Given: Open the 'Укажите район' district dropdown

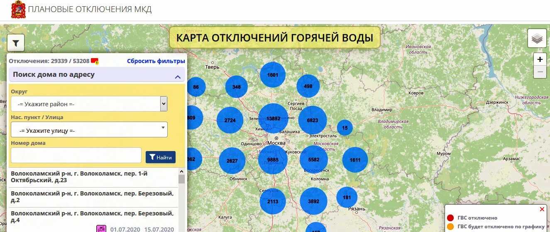Looking at the screenshot, I should click(89, 104).
